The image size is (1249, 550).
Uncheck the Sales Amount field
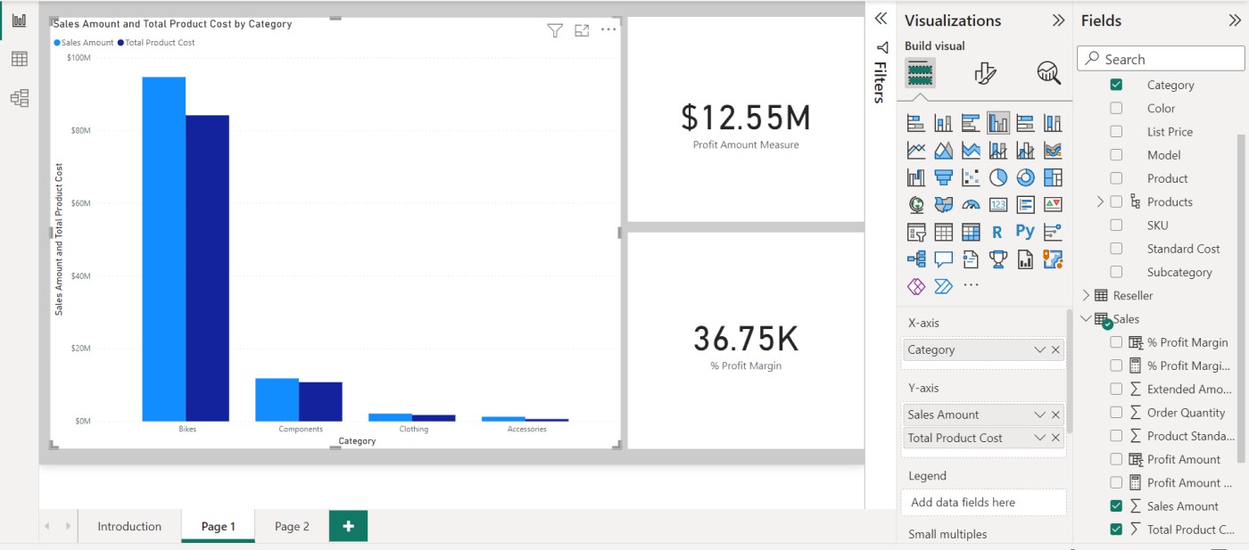point(1116,505)
